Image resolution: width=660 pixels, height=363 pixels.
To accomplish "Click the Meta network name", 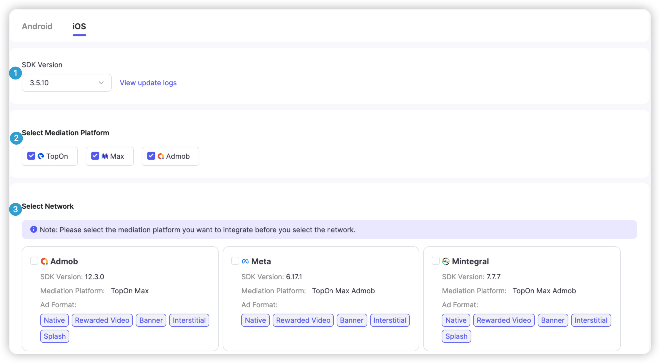I will [261, 261].
